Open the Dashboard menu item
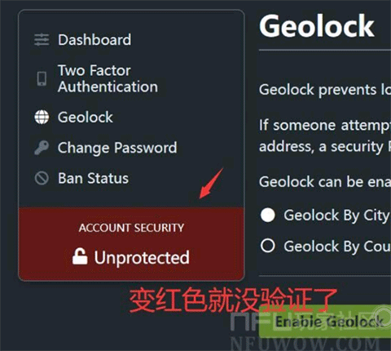Screen dimensions: 391x351 pos(94,40)
